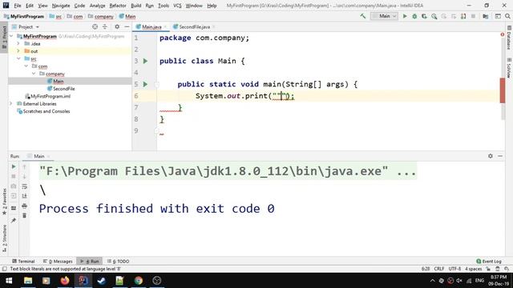Click the run gutter arrow beside class Main
This screenshot has width=513, height=288.
click(145, 61)
